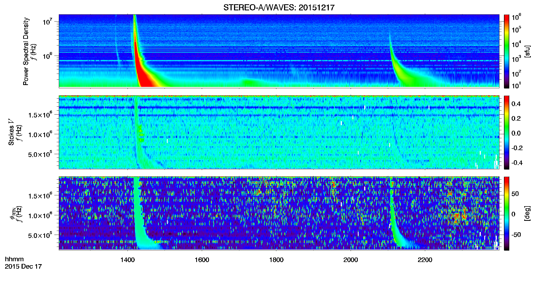Click the 50 label on degrees color bar
558x287 pixels.
pos(515,194)
